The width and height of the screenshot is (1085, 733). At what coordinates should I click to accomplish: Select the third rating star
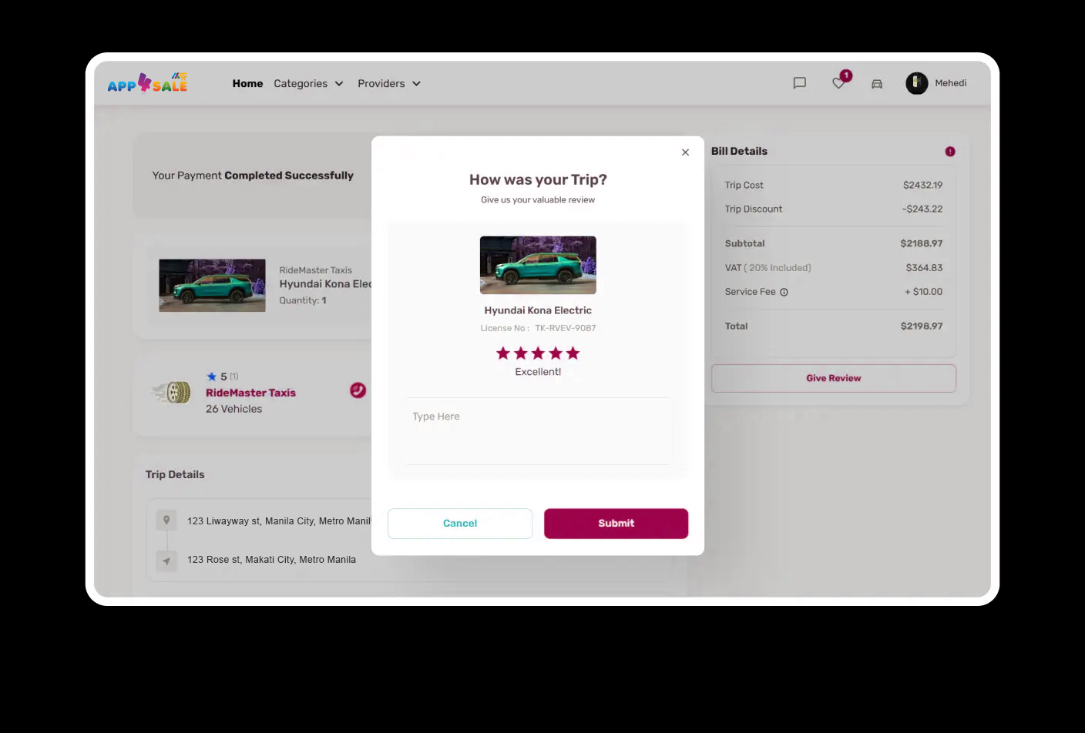click(x=538, y=353)
